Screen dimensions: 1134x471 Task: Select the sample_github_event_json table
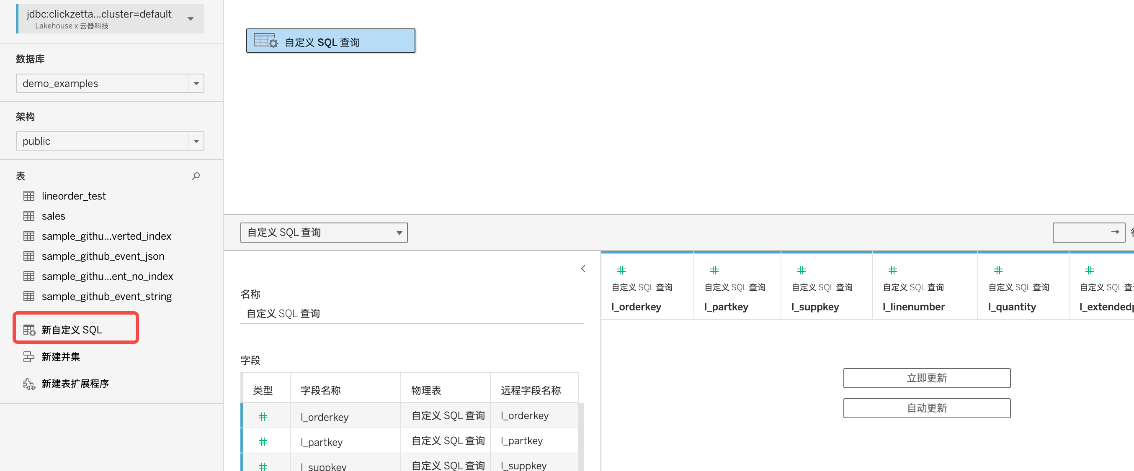(103, 256)
